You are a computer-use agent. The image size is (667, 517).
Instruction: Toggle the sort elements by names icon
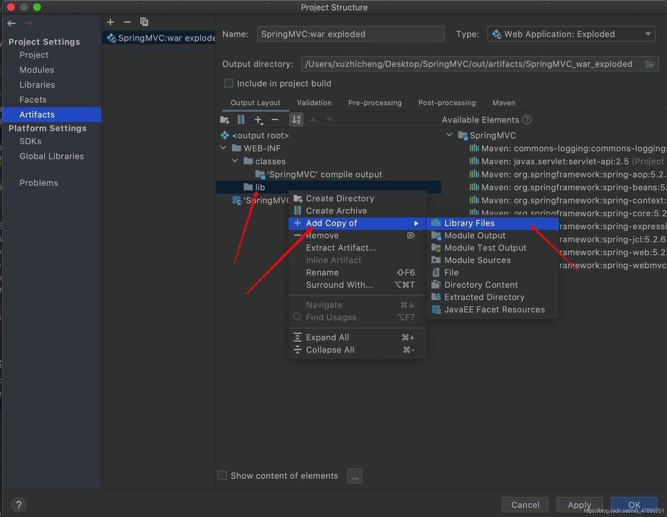point(296,119)
